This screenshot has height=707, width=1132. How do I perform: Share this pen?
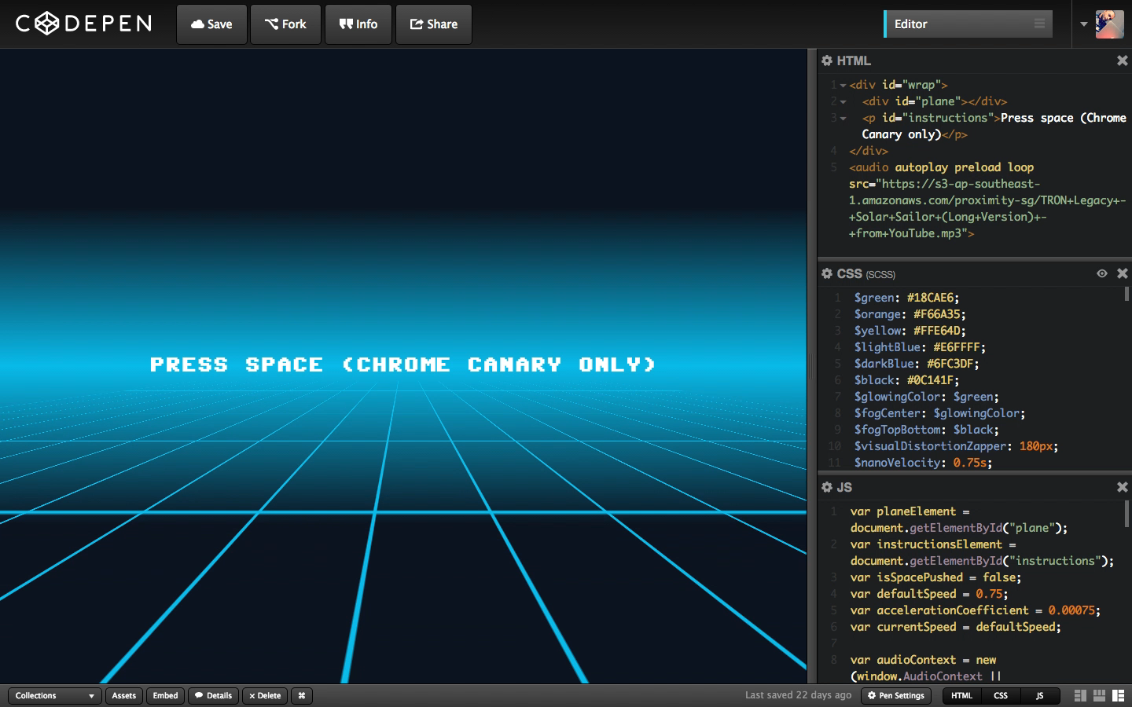coord(434,24)
